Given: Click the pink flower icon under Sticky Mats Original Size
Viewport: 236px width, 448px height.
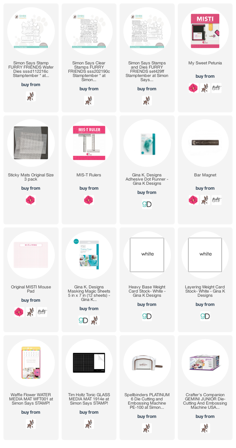Looking at the screenshot, I should [x=31, y=200].
